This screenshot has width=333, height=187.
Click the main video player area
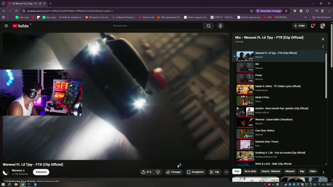tap(116, 96)
